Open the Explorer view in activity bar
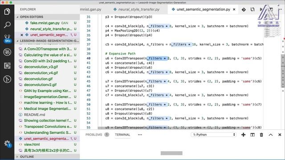The height and width of the screenshot is (160, 285). click(7, 12)
